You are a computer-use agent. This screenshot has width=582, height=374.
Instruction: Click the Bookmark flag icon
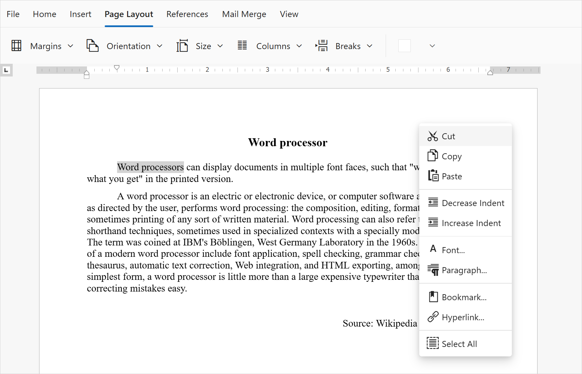433,297
